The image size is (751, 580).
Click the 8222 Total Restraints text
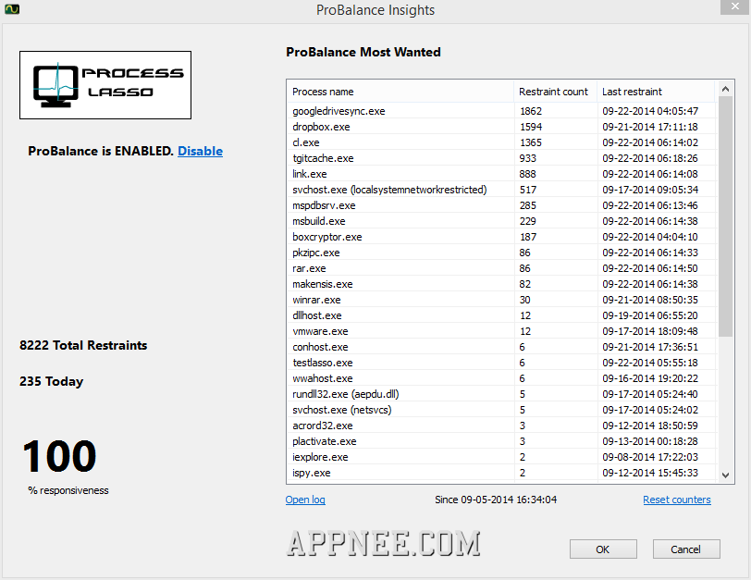(83, 345)
